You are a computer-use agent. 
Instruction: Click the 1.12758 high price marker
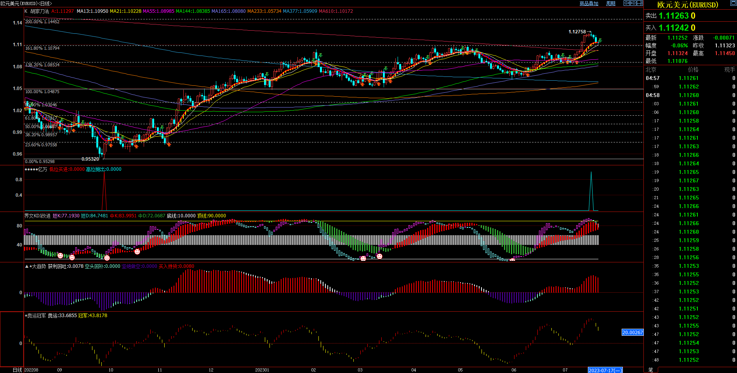(x=577, y=32)
